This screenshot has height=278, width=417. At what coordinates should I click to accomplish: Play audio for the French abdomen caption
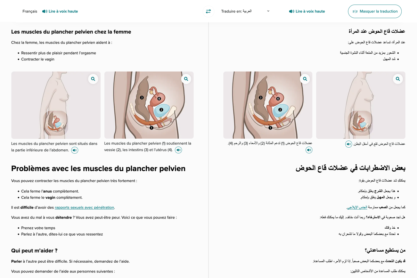click(75, 150)
